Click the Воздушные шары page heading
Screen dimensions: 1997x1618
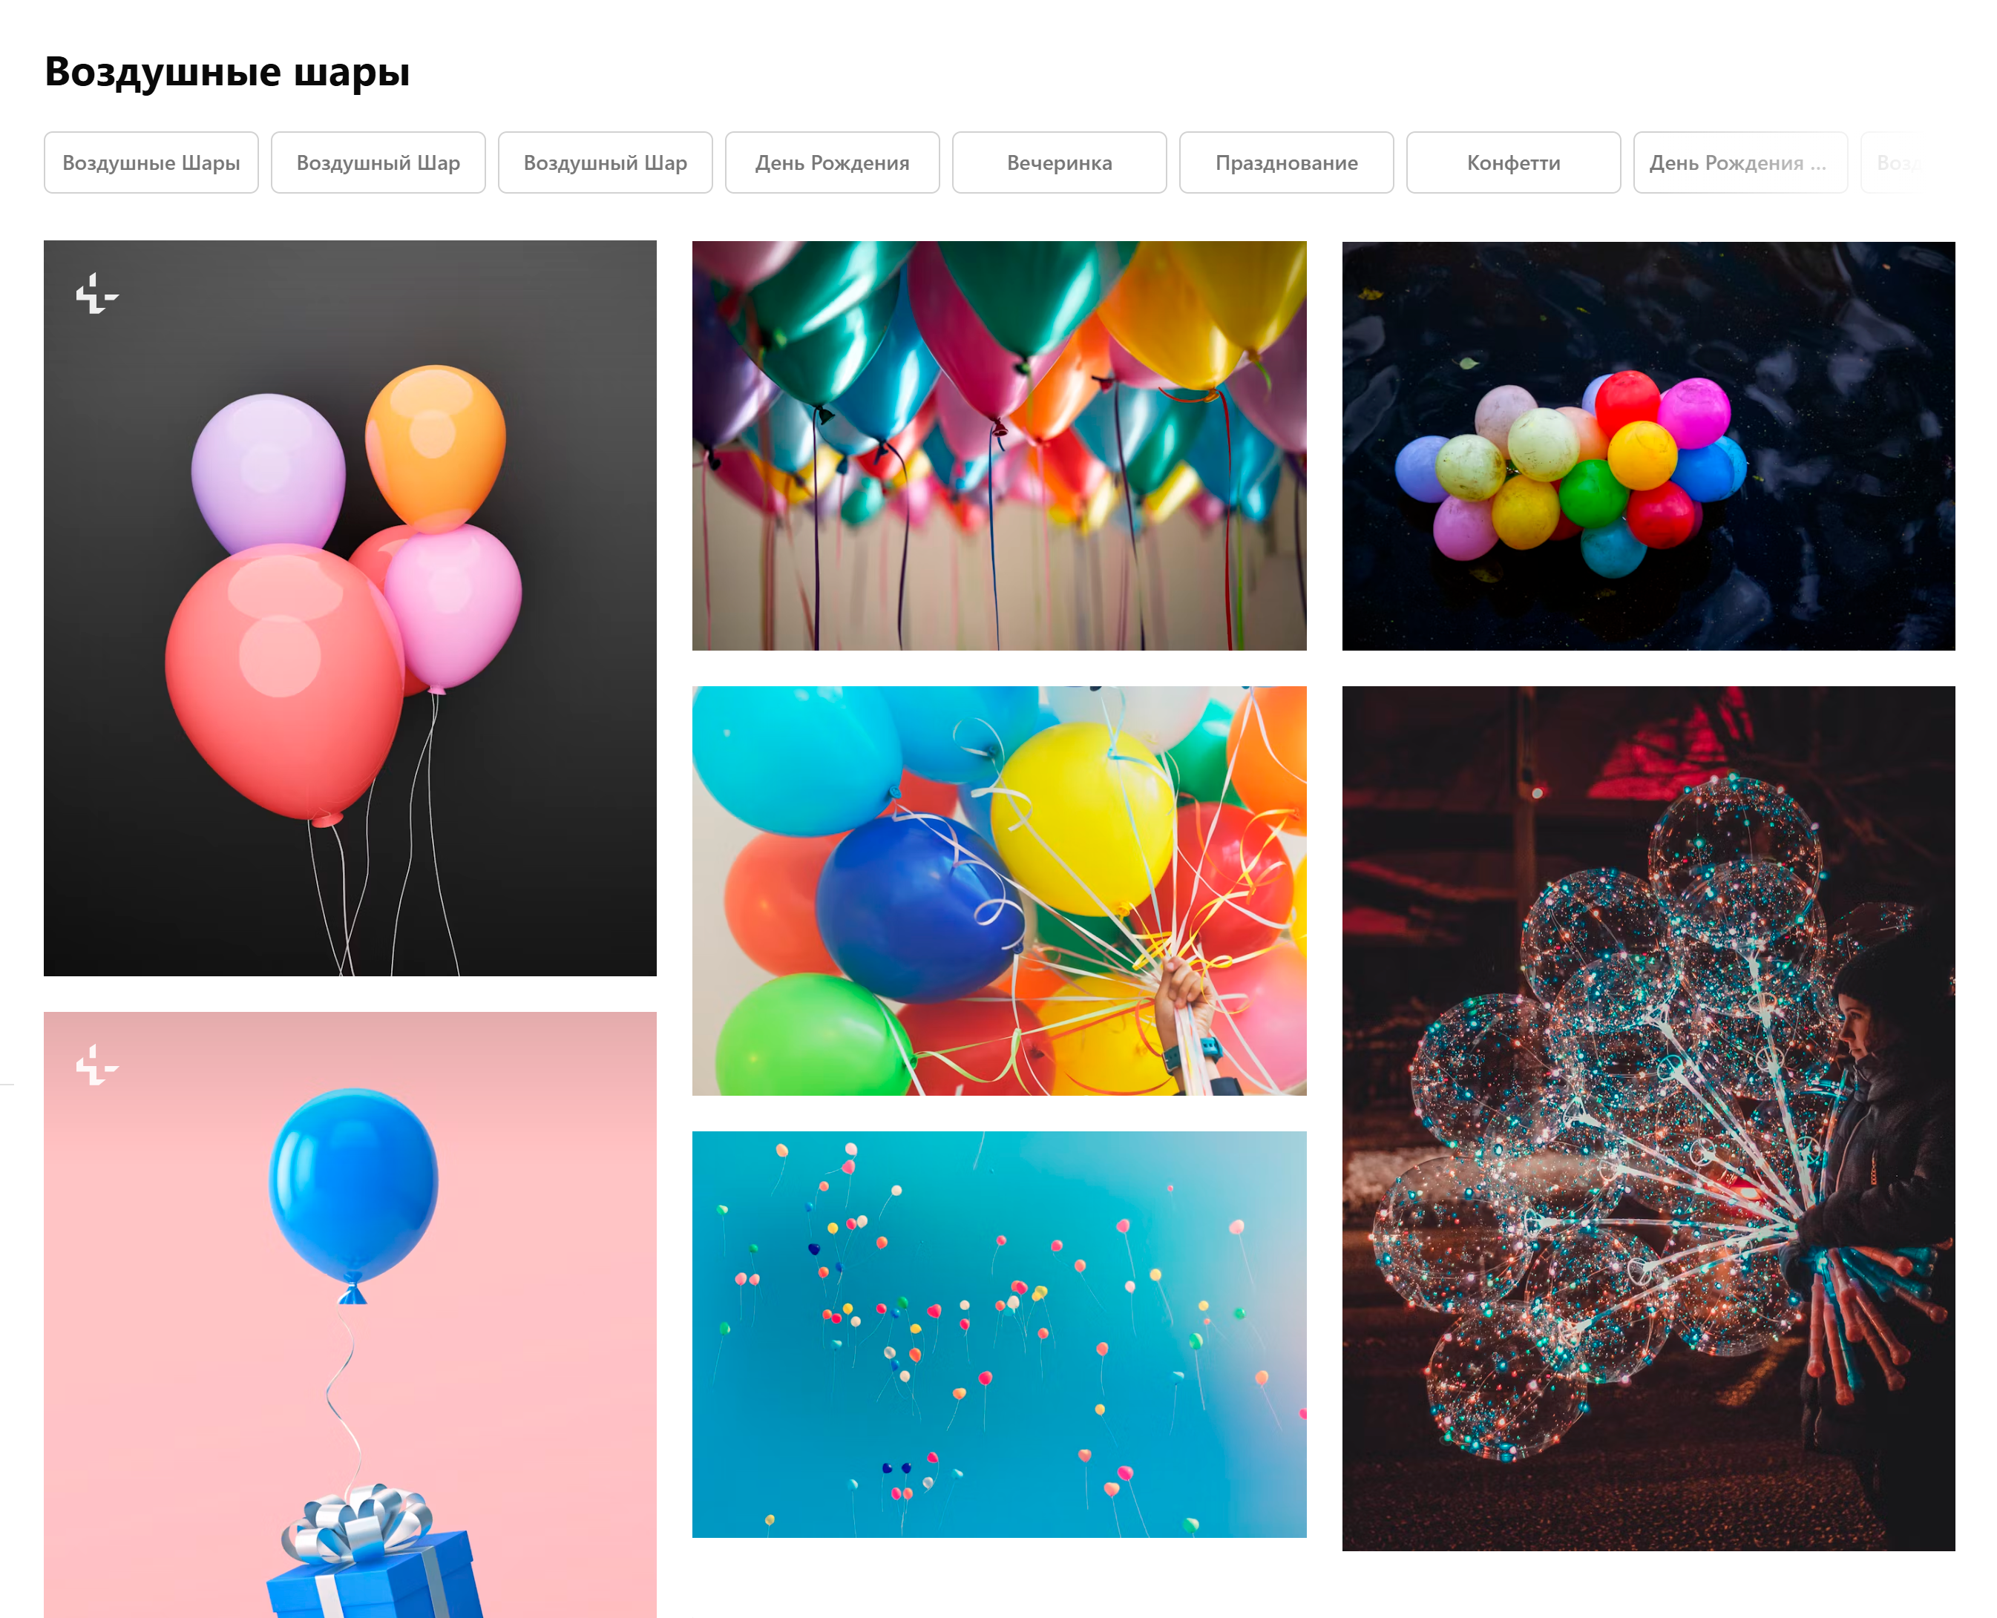click(x=228, y=72)
